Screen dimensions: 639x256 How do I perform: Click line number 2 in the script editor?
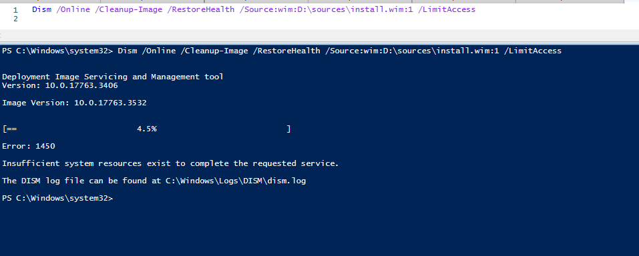click(15, 19)
